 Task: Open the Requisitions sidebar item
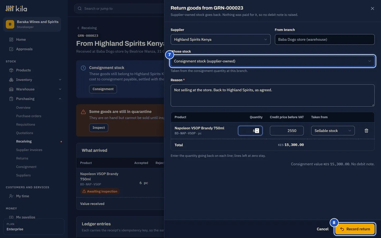click(x=25, y=125)
